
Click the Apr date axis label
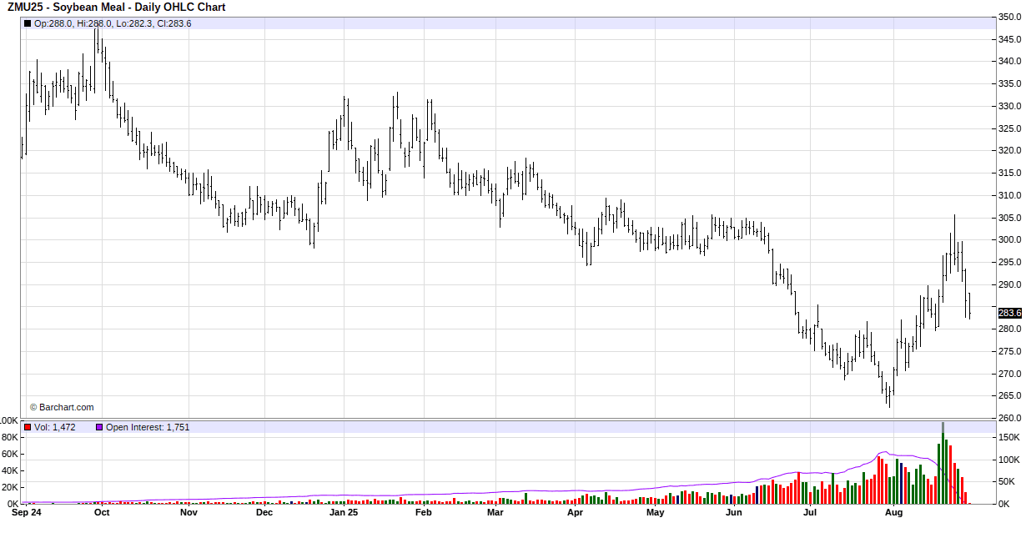575,513
